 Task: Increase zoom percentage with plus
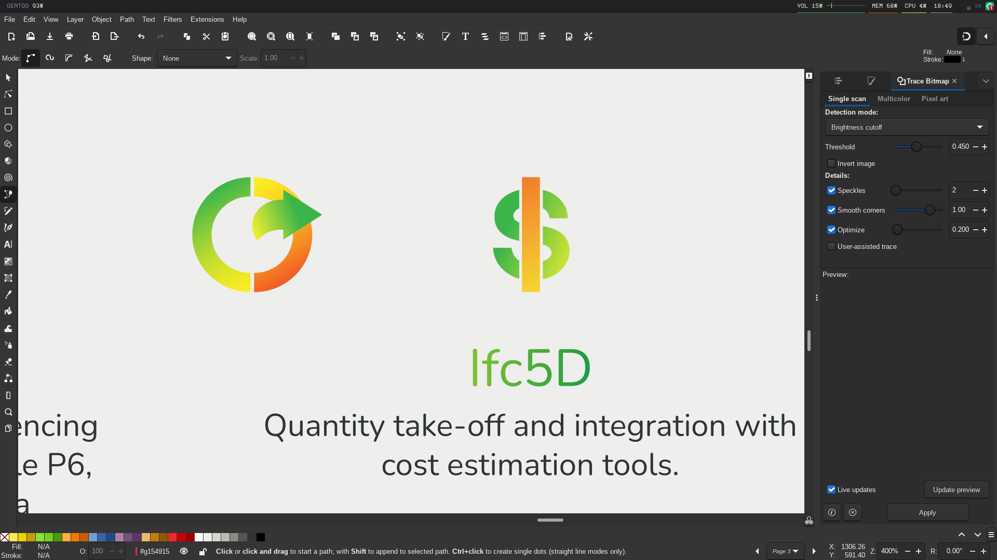919,551
